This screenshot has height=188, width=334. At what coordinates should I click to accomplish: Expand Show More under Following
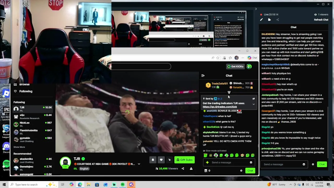19,147
